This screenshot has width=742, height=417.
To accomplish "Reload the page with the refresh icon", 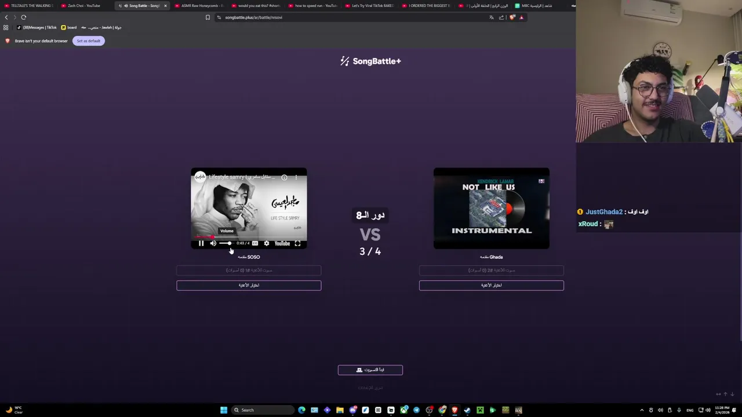I will (x=24, y=17).
